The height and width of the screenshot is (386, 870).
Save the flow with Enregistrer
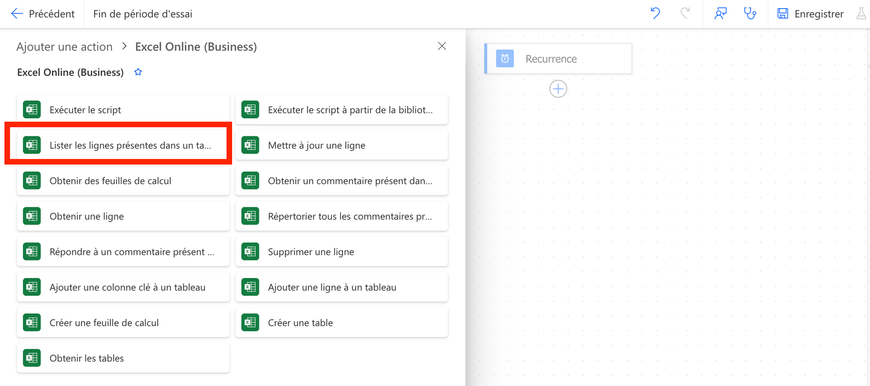tap(810, 14)
